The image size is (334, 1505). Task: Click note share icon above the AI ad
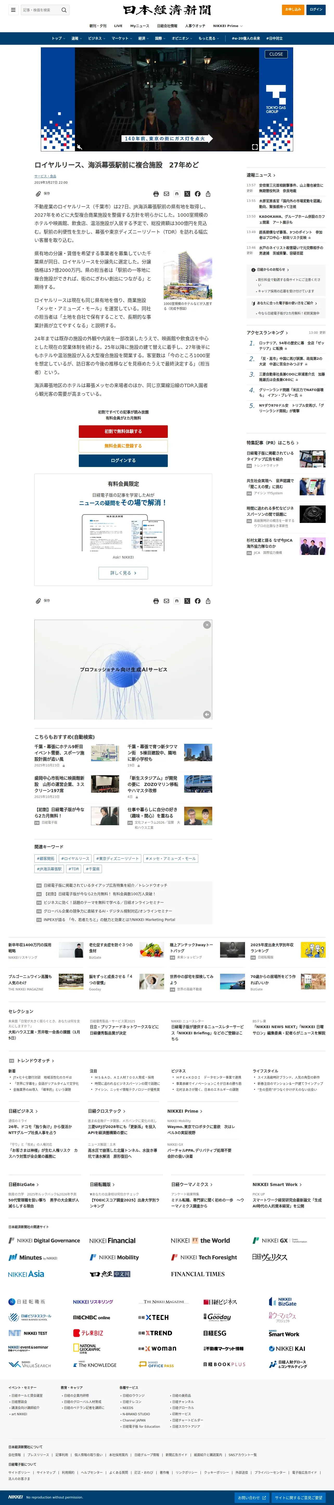pos(177,601)
